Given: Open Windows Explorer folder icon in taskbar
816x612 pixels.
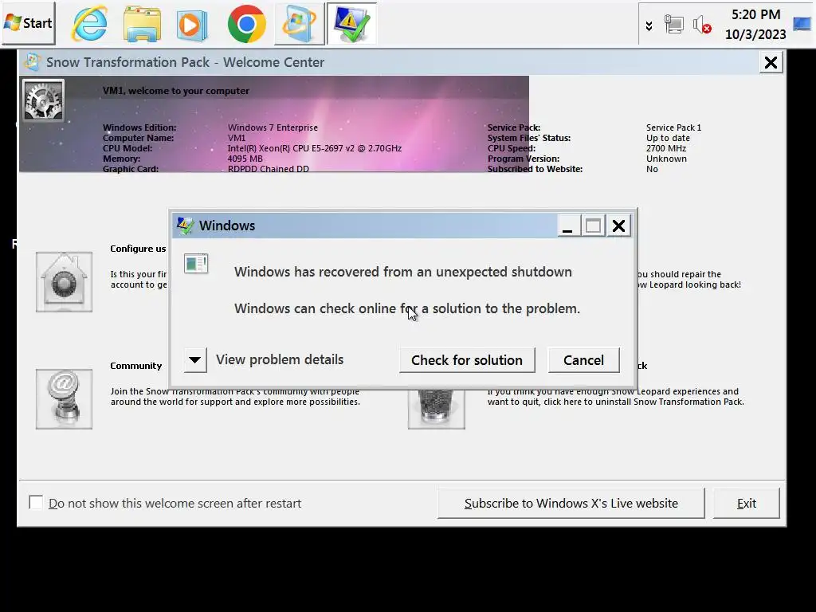Looking at the screenshot, I should (142, 24).
